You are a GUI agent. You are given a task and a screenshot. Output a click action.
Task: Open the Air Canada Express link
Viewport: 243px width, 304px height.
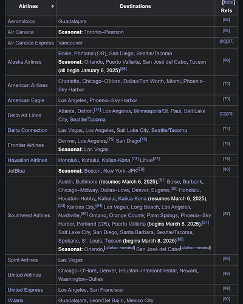31,43
